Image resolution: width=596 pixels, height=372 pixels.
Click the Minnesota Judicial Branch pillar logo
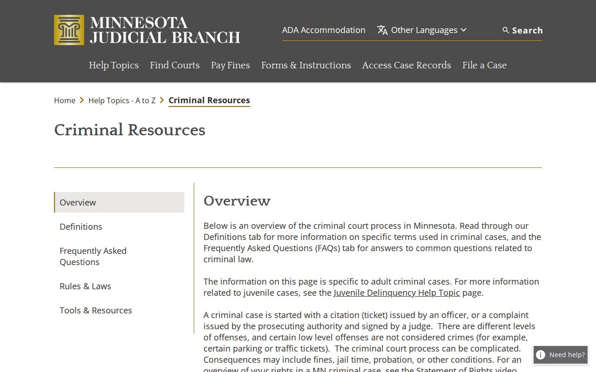pyautogui.click(x=69, y=30)
